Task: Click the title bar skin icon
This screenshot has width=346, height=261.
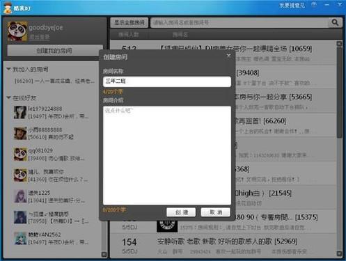Action: (x=314, y=5)
